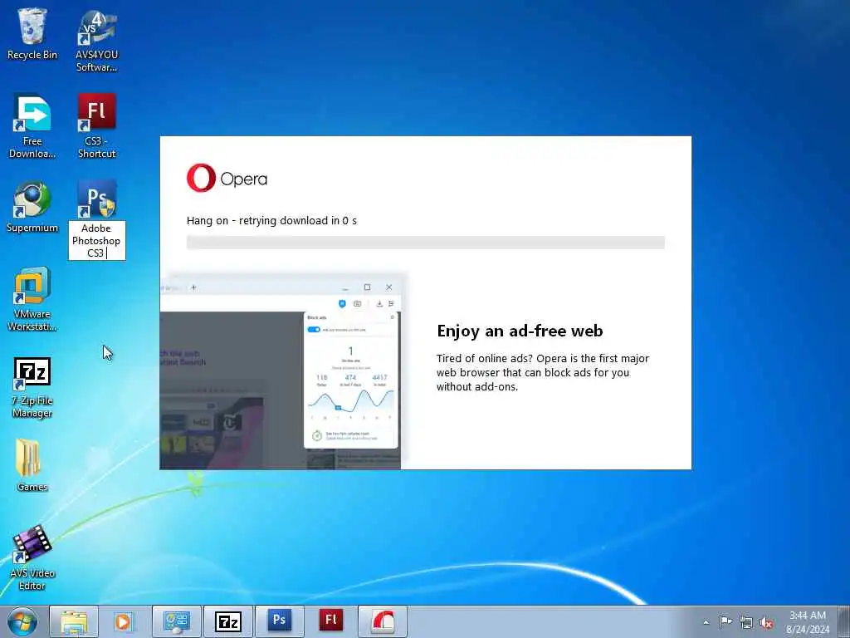Screen dimensions: 850x638
Task: Click the 'Hang on - retrying download' text
Action: [271, 220]
